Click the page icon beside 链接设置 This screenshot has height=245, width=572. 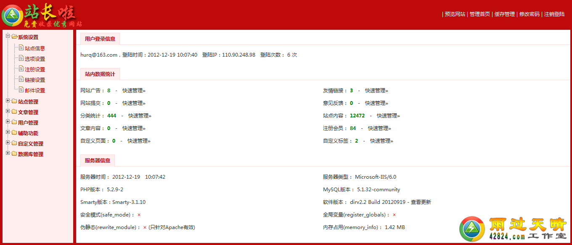21,79
